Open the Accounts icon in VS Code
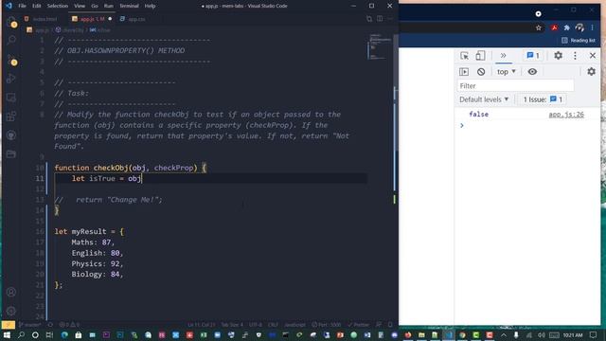 pos(11,293)
